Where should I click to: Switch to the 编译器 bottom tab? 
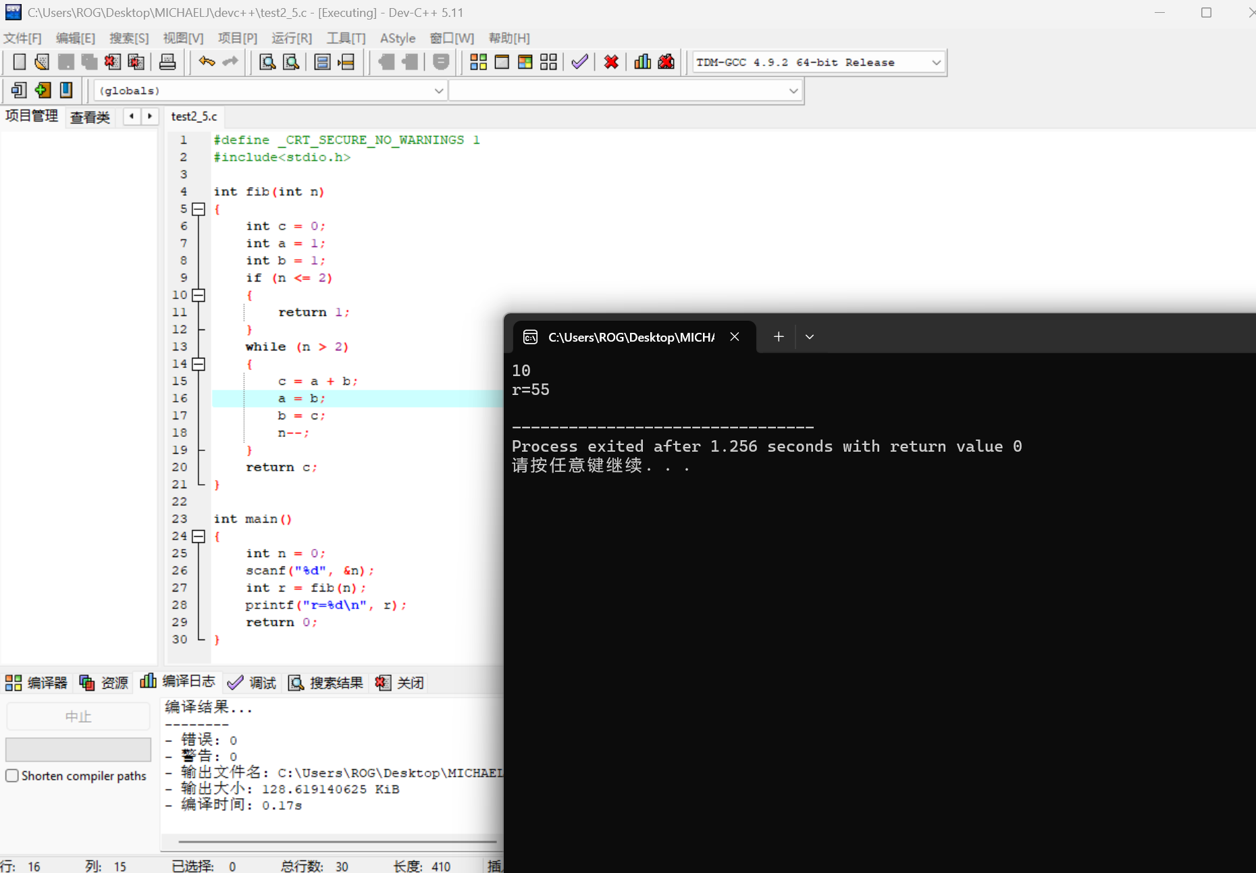(36, 683)
